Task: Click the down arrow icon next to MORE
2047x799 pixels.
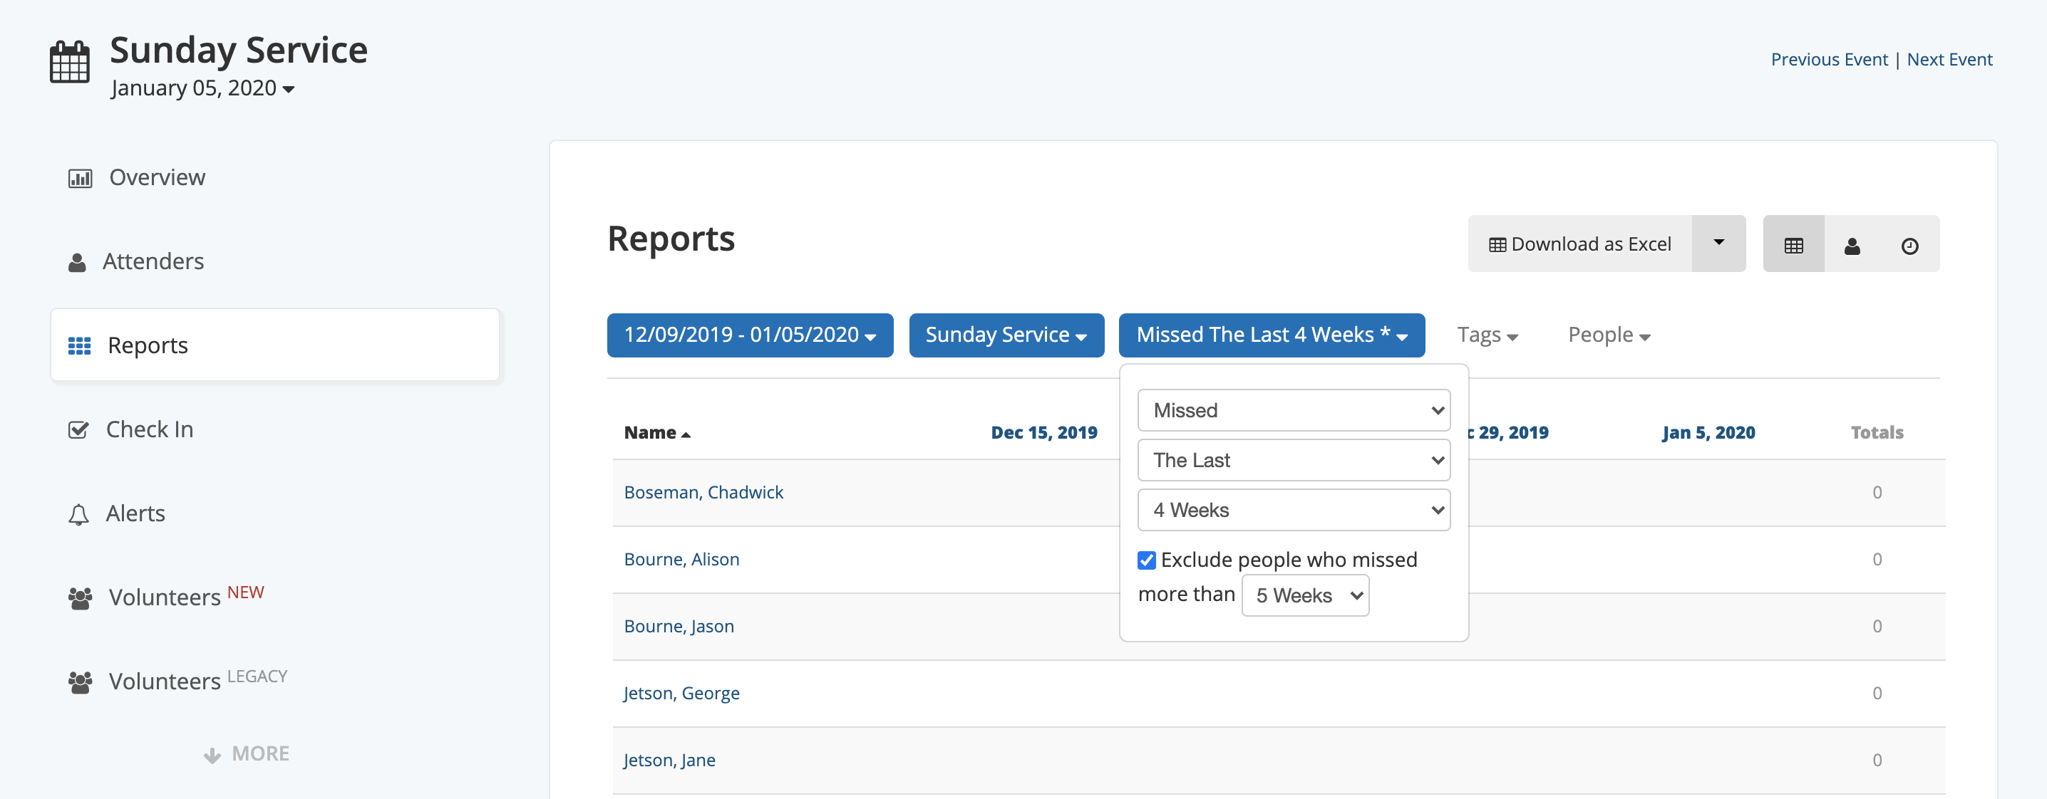Action: [x=212, y=755]
